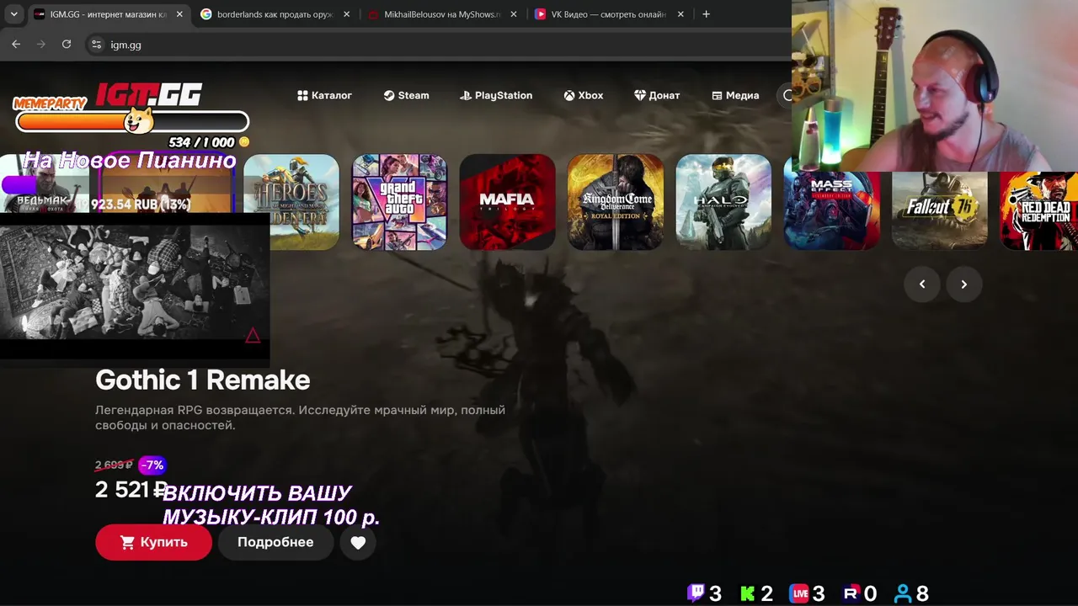Image resolution: width=1078 pixels, height=606 pixels.
Task: Click the crossed-out 2 699 ₽ old price
Action: 114,465
